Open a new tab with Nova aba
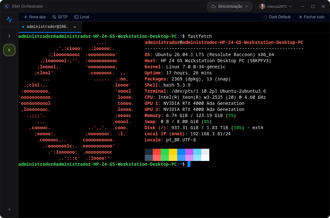 pos(35,17)
